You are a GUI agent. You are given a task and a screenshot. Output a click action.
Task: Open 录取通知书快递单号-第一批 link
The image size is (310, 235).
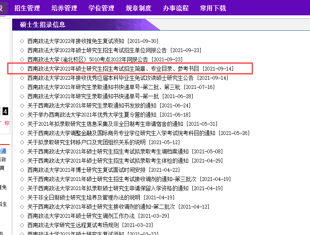[93, 96]
